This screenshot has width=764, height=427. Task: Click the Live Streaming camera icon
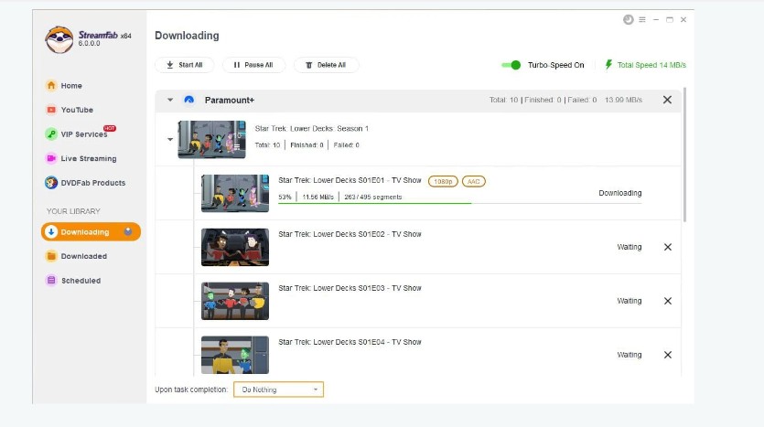tap(51, 158)
